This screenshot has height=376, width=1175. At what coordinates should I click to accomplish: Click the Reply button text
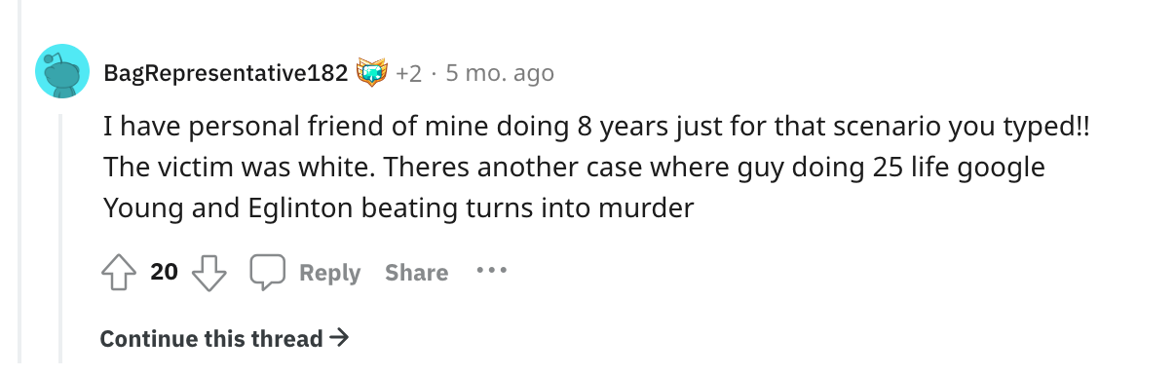coord(329,273)
